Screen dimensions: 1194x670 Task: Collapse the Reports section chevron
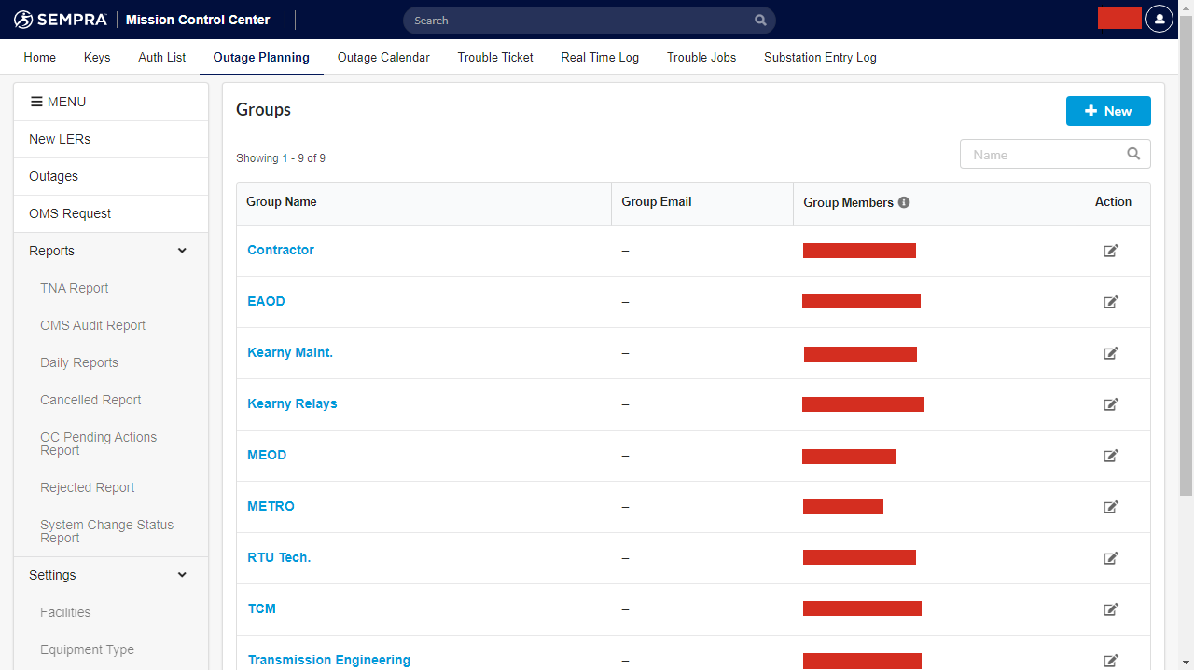pos(182,251)
